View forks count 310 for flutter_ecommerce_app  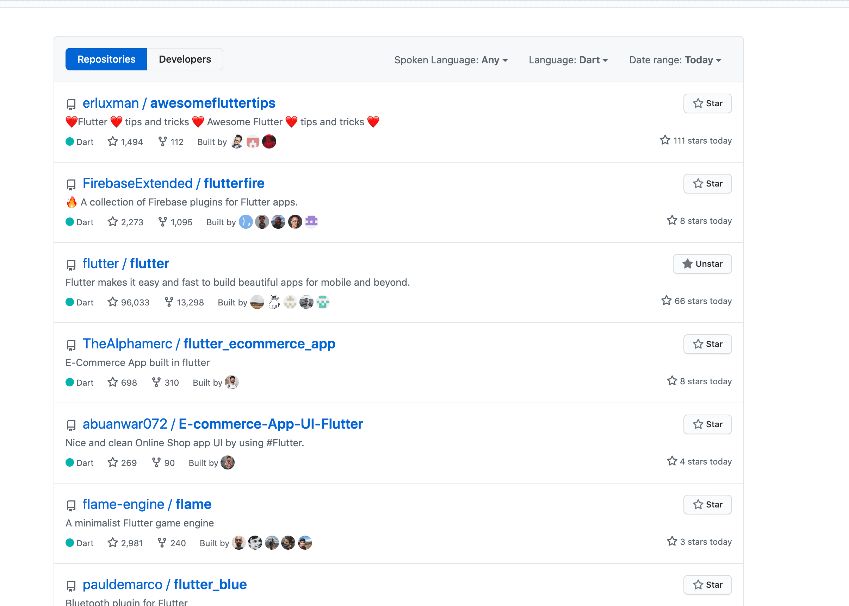pyautogui.click(x=166, y=383)
